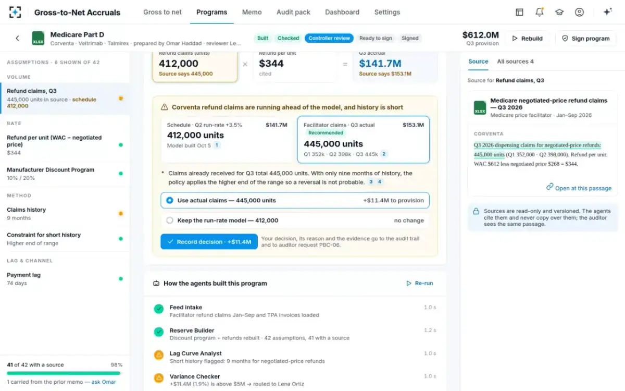Select Manufacturer Discount Program assumption
Viewport: 625px width, 391px height.
click(65, 174)
